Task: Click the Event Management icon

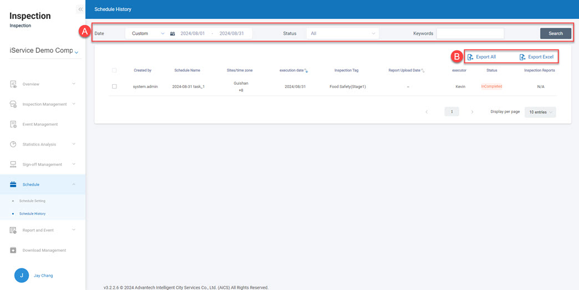Action: click(x=13, y=125)
